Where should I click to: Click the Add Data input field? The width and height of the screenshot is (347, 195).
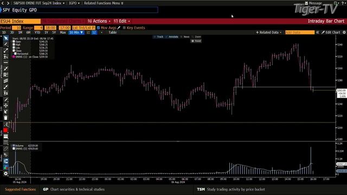300,32
